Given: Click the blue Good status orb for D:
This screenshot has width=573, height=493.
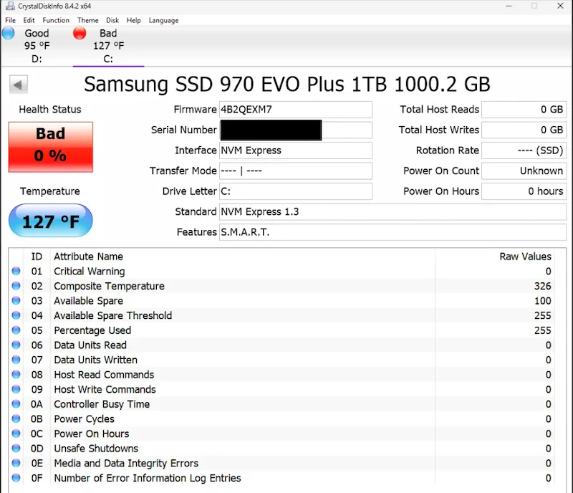Looking at the screenshot, I should [9, 33].
